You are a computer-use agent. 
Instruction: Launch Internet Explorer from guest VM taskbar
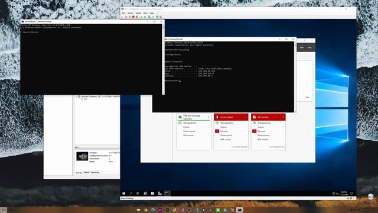click(x=145, y=193)
